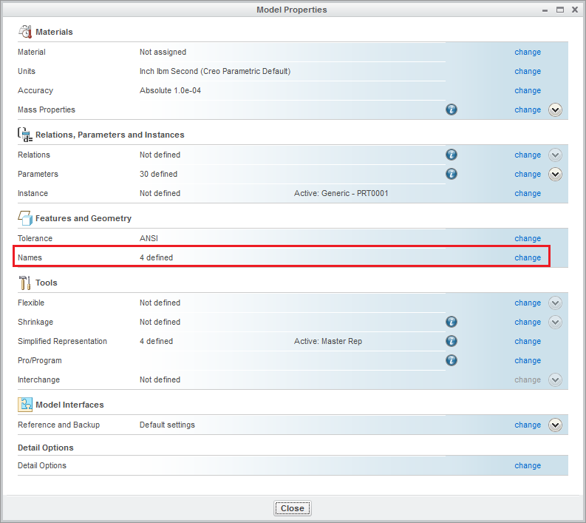The width and height of the screenshot is (586, 523).
Task: Click 'Not assigned' material value
Action: click(x=163, y=52)
